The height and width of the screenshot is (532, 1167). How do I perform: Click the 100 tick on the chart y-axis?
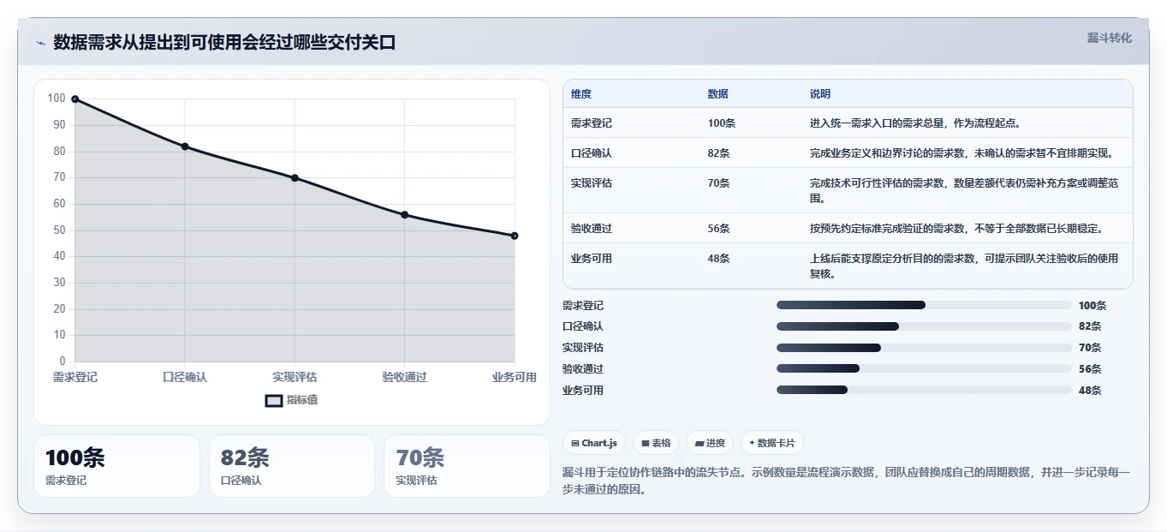click(x=57, y=99)
